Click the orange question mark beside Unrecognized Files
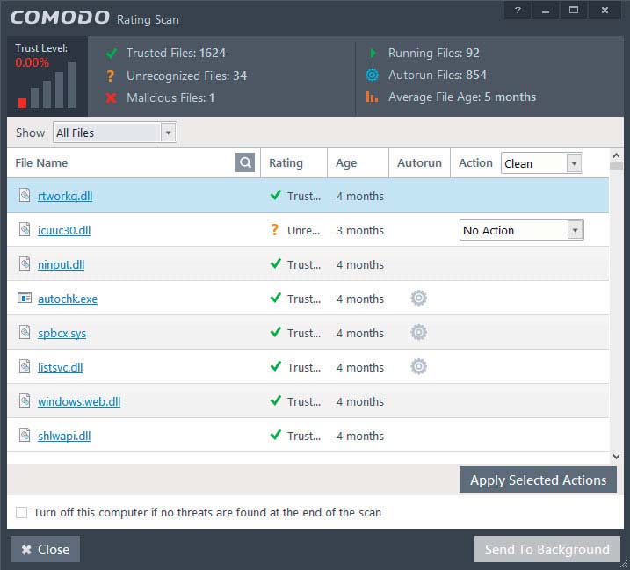Screen dimensions: 630x570 (111, 76)
